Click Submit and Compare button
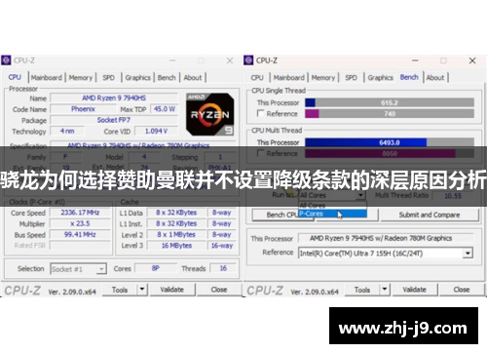This screenshot has width=487, height=353. tap(430, 215)
